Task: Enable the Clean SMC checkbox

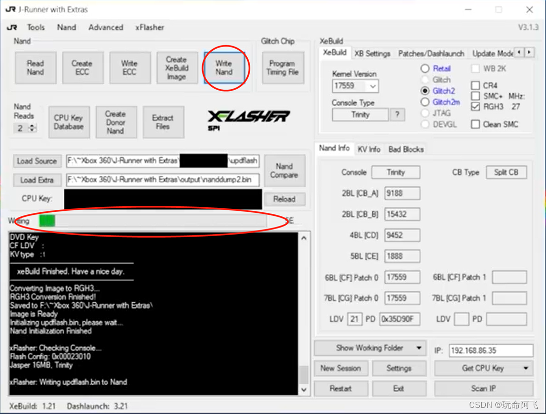Action: (x=475, y=124)
